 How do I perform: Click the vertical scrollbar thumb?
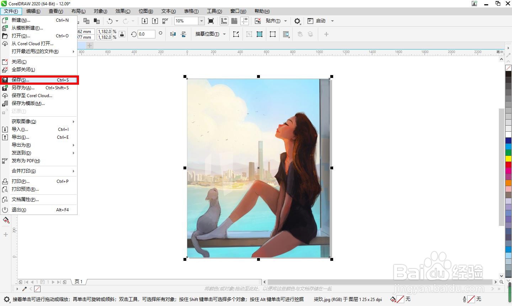(x=502, y=167)
